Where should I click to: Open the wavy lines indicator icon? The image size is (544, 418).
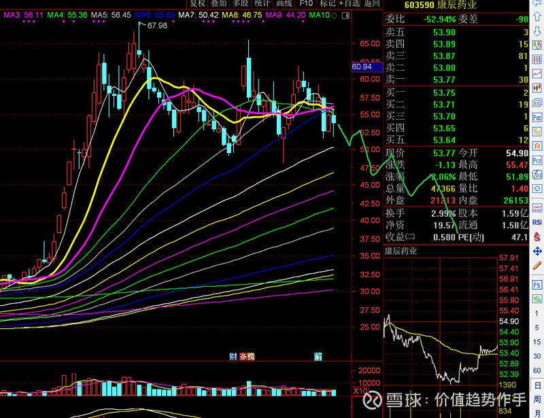(537, 208)
